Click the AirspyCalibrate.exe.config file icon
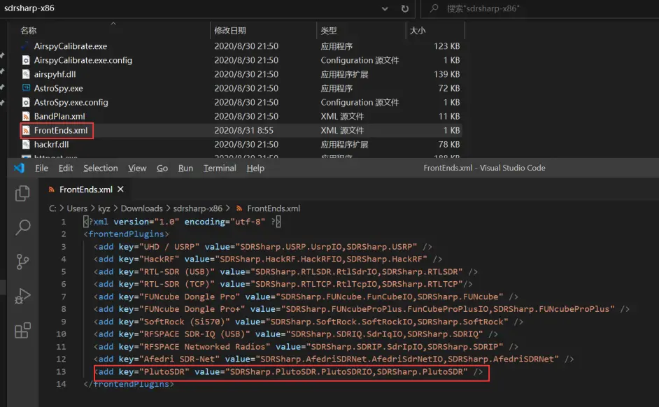Screen dimensions: 659x407 click(26, 60)
